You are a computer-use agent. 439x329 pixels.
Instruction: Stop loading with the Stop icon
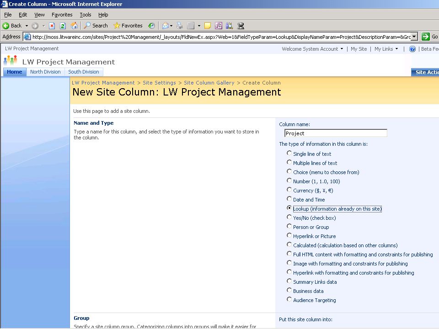(52, 26)
